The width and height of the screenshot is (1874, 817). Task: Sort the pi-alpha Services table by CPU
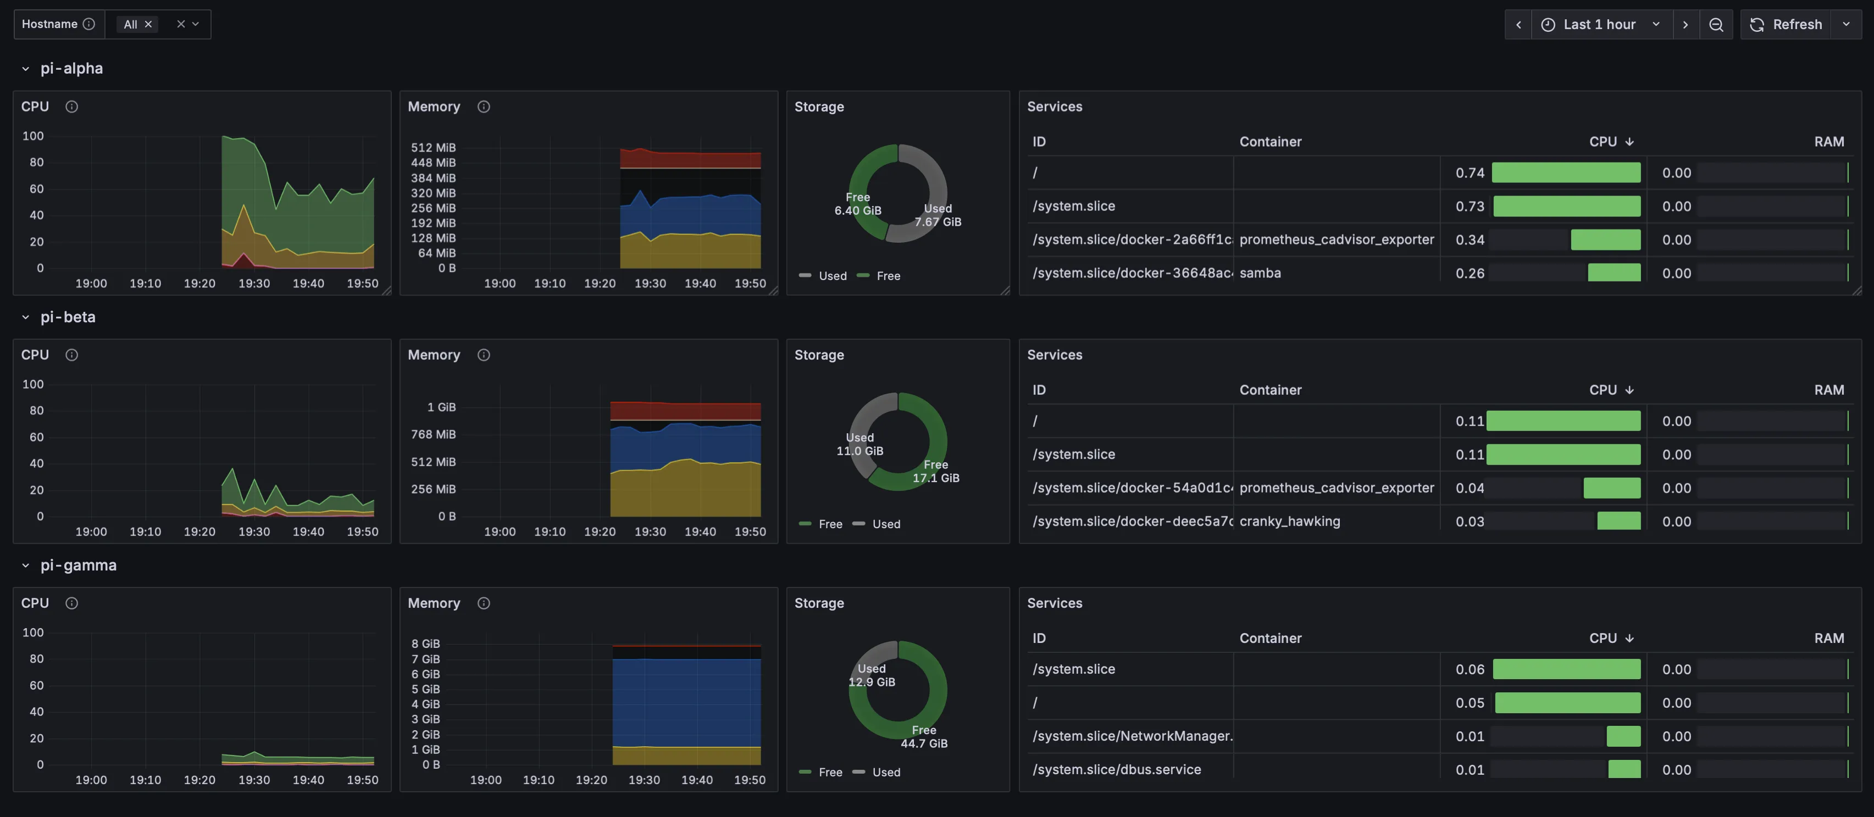[x=1610, y=141]
